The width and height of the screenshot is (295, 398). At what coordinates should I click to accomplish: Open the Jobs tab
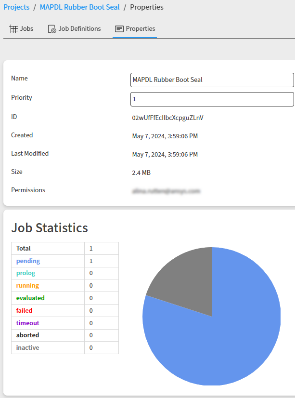tap(21, 29)
